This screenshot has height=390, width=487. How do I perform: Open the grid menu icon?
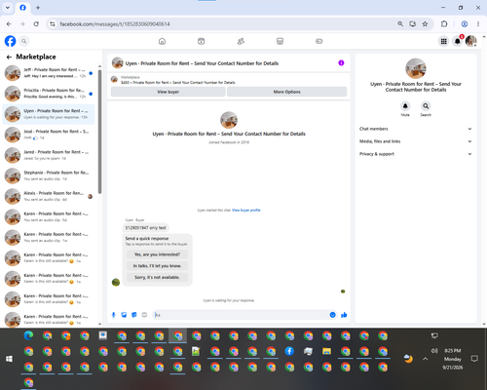443,41
